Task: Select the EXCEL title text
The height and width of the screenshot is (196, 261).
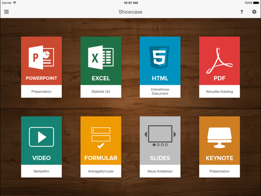Action: click(101, 78)
